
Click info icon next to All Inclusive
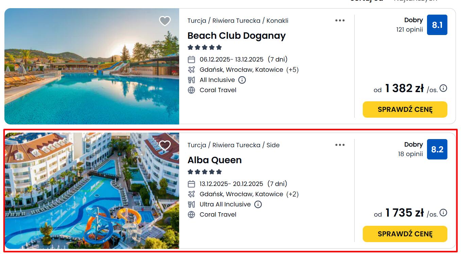click(242, 80)
